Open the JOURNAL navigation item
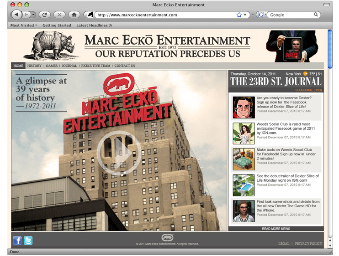Viewport: 339px width, 256px height. coord(69,66)
